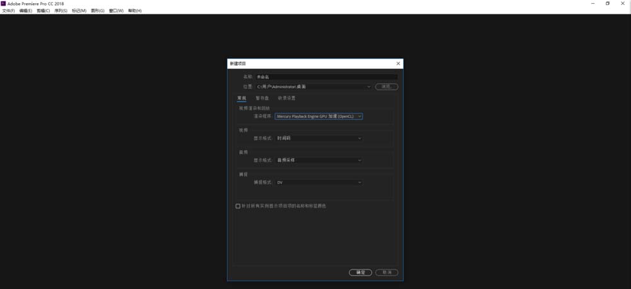Screen dimensions: 631x289
Task: Minimize the Premiere Pro window
Action: click(x=593, y=3)
